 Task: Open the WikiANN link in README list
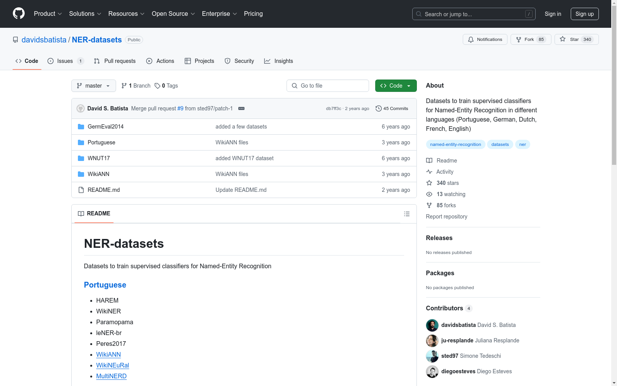click(x=108, y=354)
